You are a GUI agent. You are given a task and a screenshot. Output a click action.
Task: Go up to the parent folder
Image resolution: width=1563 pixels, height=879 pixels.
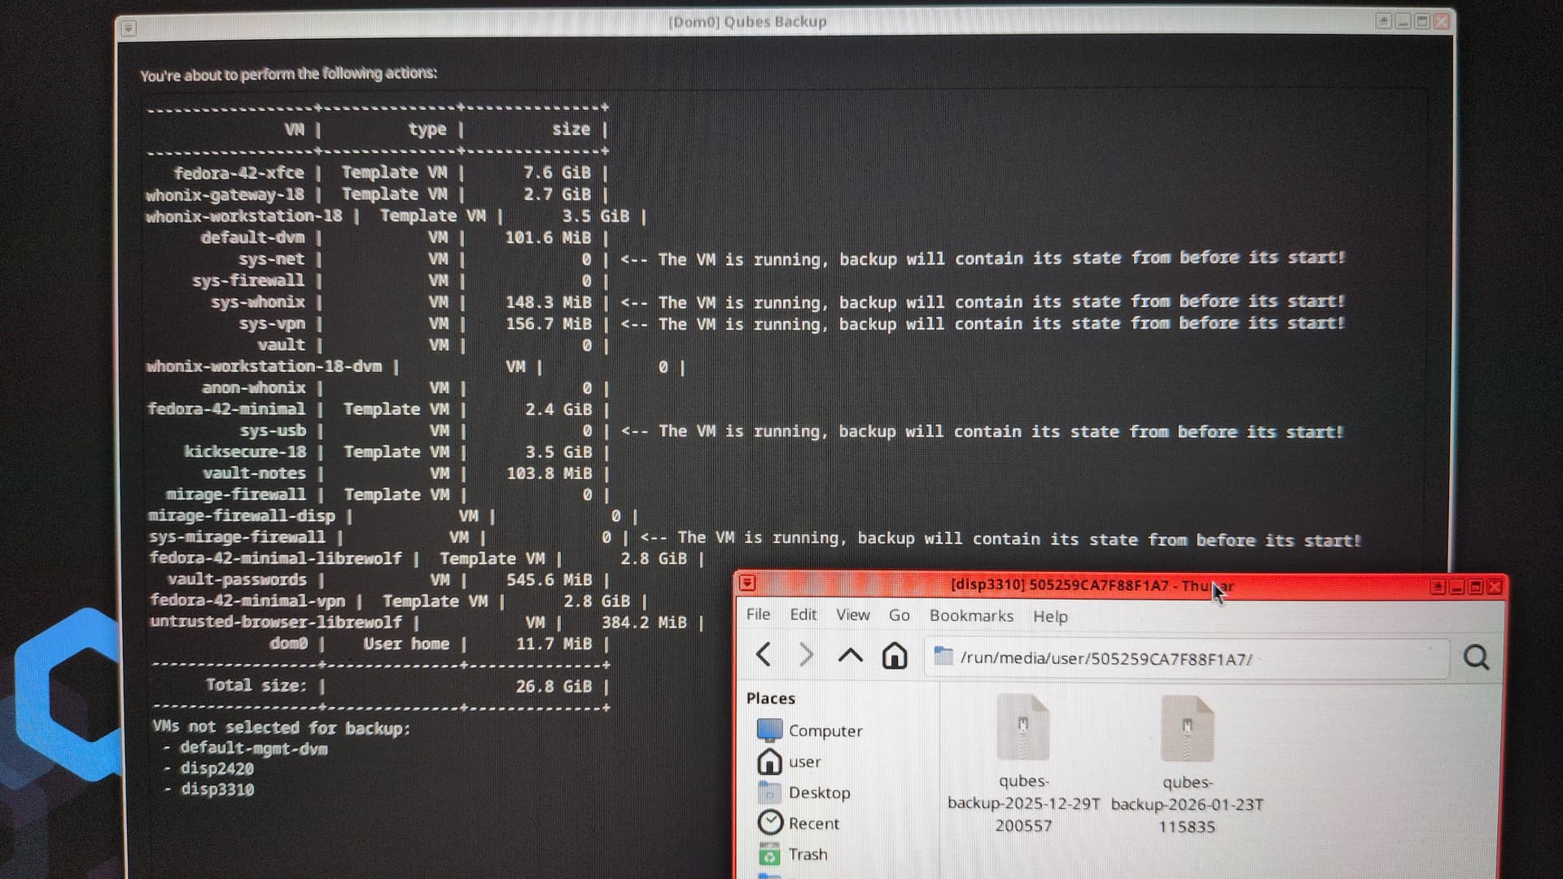[850, 655]
